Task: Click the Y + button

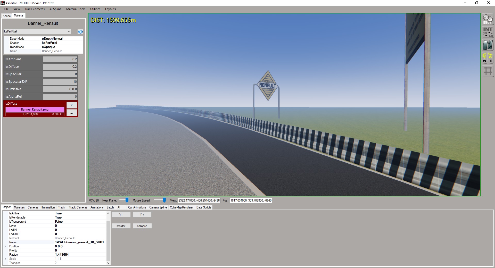Action: click(x=142, y=214)
